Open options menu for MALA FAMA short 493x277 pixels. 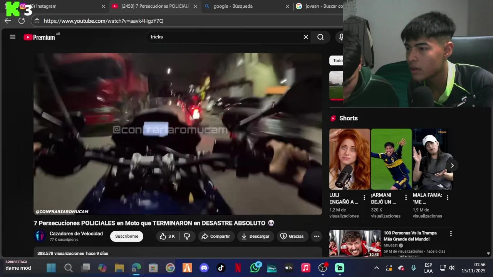pyautogui.click(x=448, y=198)
